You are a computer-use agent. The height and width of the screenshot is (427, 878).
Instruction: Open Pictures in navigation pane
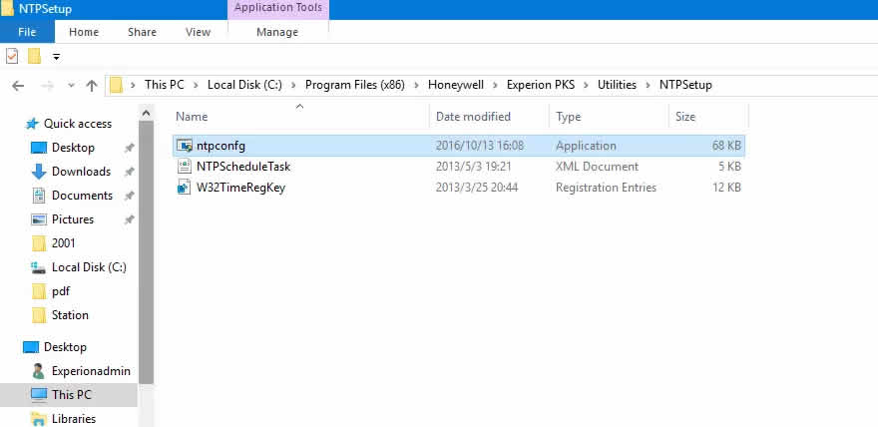(x=73, y=219)
